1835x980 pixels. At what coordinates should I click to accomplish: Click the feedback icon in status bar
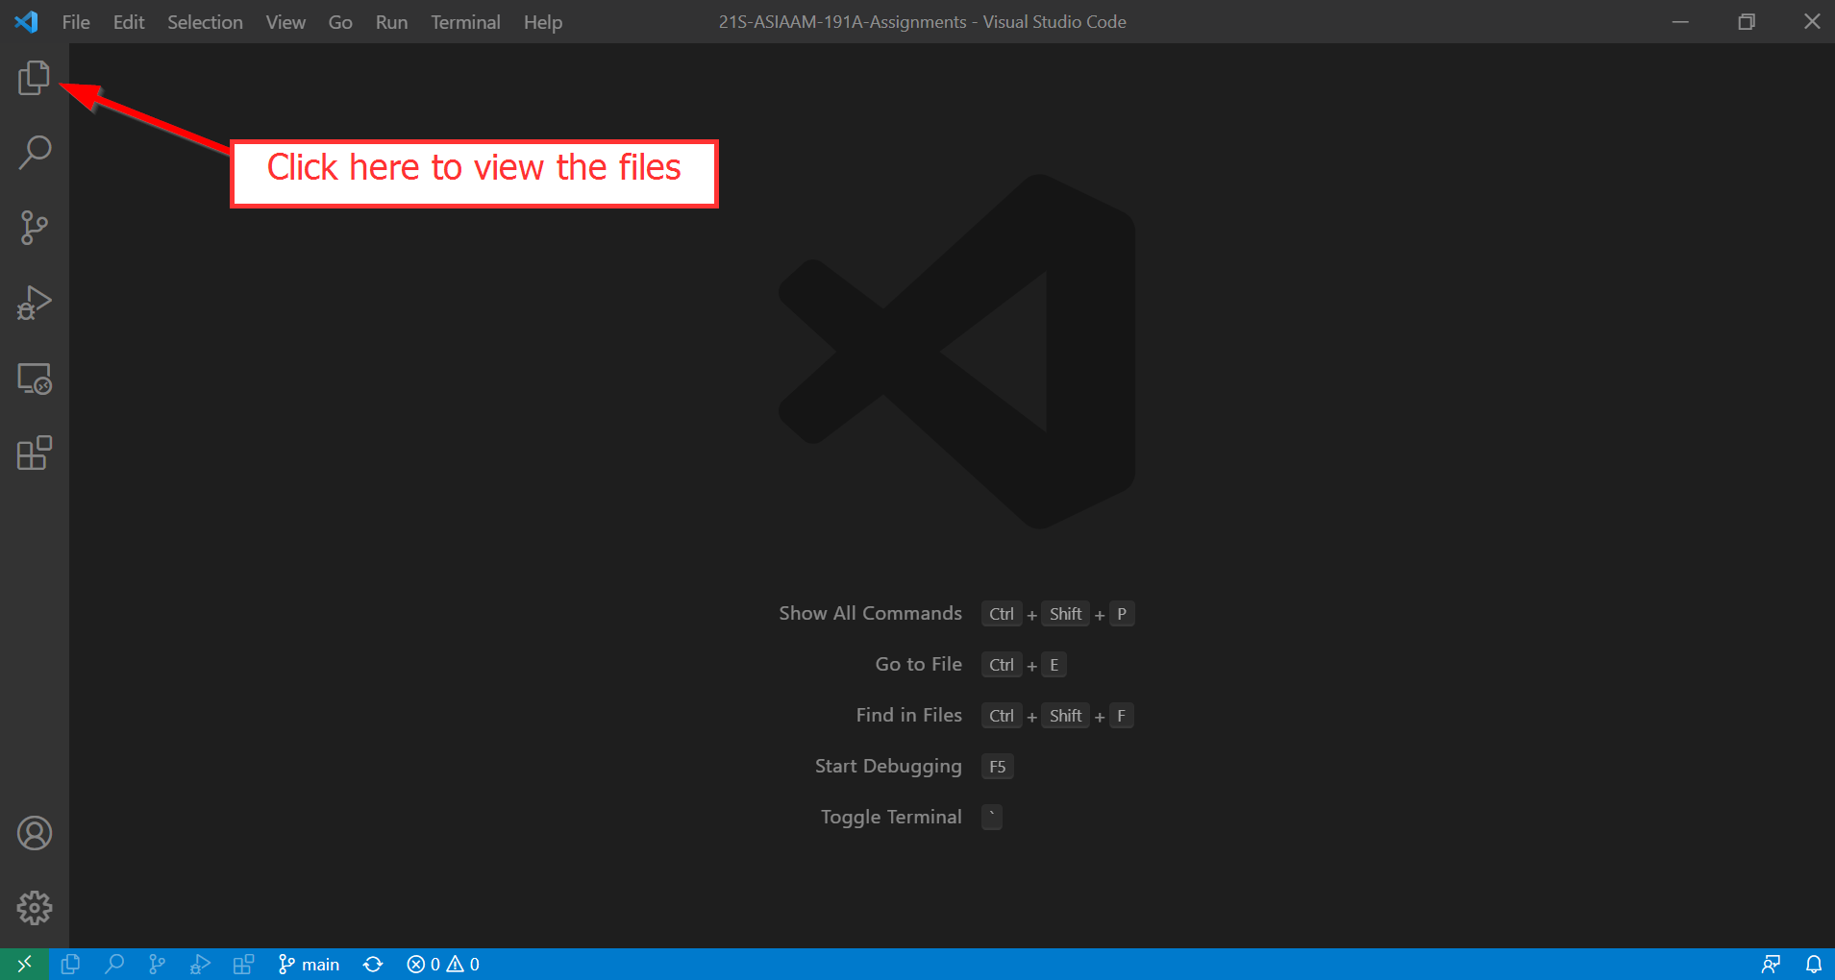[1770, 964]
